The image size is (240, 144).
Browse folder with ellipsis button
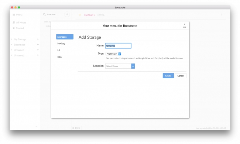coord(133,66)
